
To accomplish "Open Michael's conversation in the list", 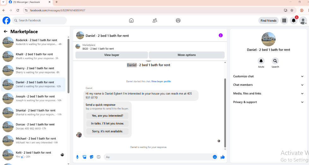I will (33, 140).
